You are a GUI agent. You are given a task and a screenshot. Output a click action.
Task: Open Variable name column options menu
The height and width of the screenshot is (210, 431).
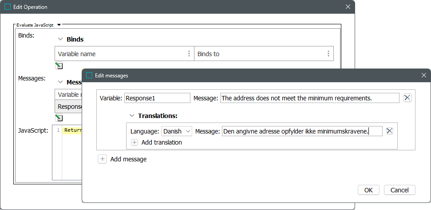click(x=189, y=54)
